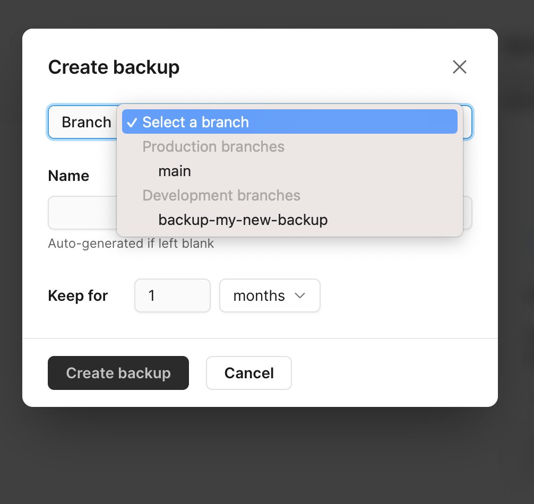Open the Branch selection dropdown
The height and width of the screenshot is (504, 534).
click(86, 122)
